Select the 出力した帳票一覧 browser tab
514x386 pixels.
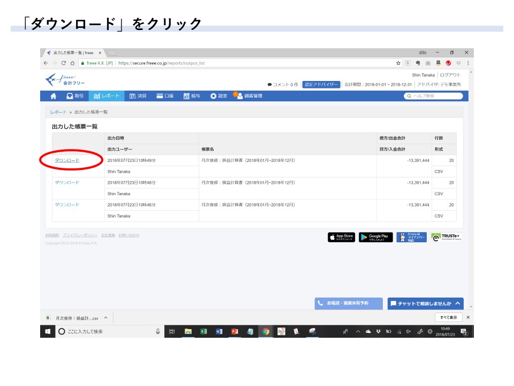pos(73,53)
